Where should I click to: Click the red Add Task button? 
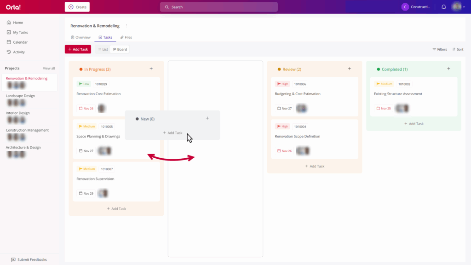pos(78,49)
